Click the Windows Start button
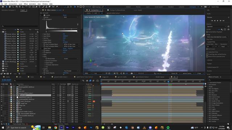Viewport: 232px width, 130px height. tap(3, 127)
